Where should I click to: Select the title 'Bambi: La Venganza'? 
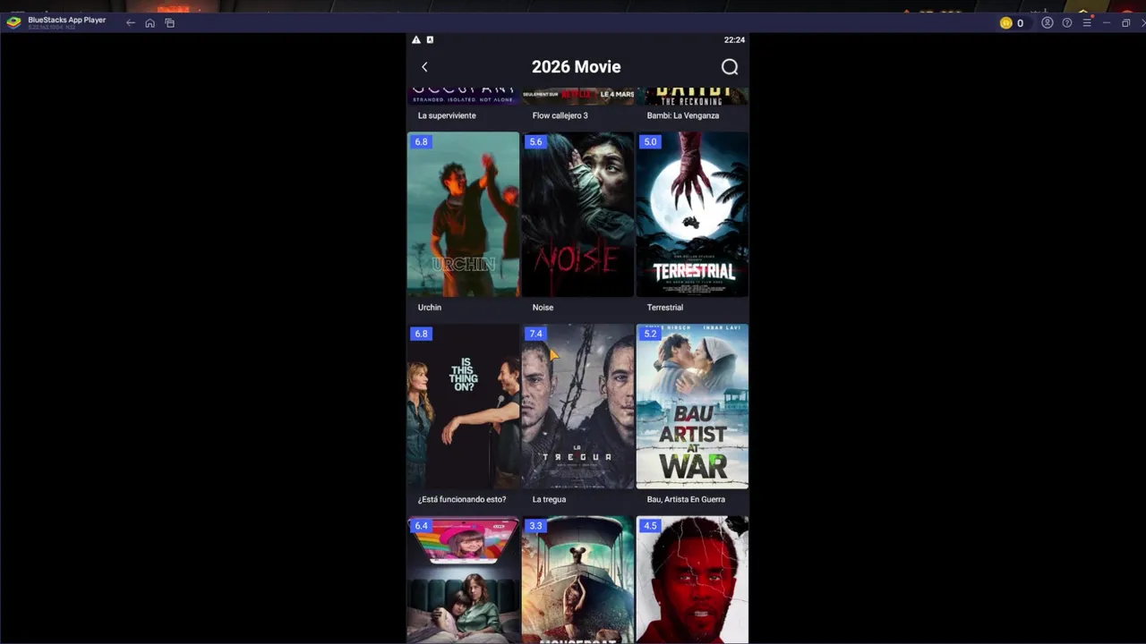click(x=683, y=115)
